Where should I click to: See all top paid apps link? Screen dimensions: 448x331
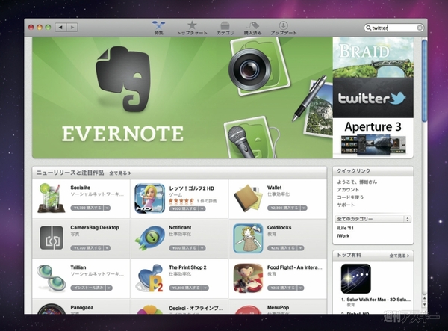[x=399, y=256]
